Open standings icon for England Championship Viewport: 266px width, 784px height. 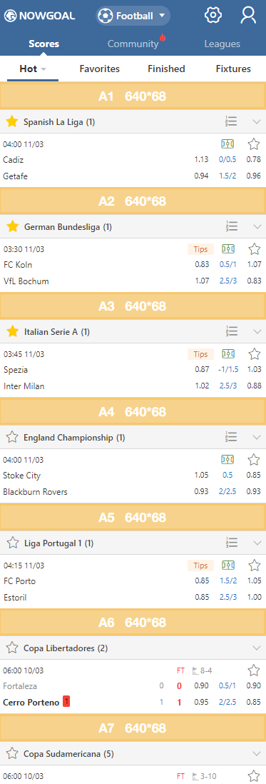click(232, 437)
